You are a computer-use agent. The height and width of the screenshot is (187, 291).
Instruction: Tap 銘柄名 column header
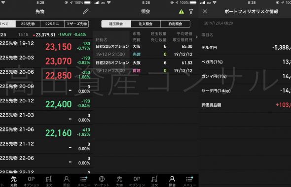[x=101, y=40]
